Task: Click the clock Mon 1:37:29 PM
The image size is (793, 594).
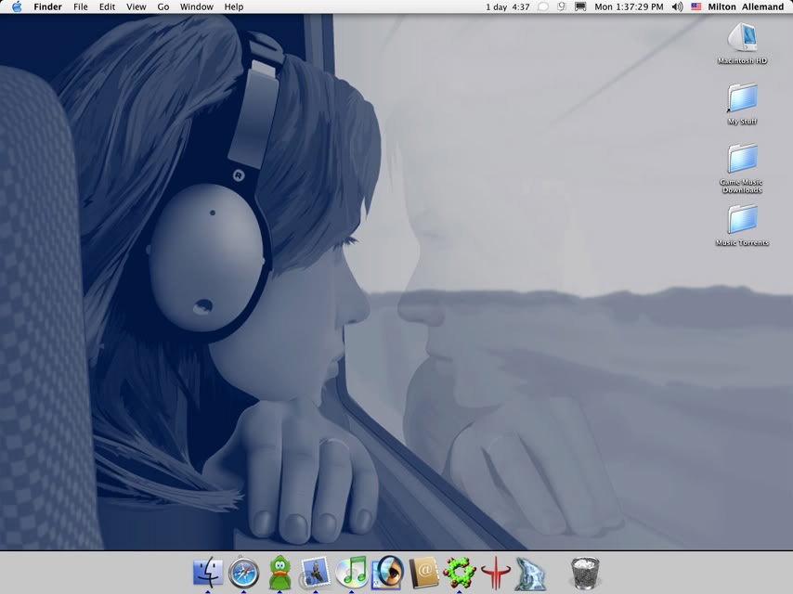Action: click(x=629, y=6)
